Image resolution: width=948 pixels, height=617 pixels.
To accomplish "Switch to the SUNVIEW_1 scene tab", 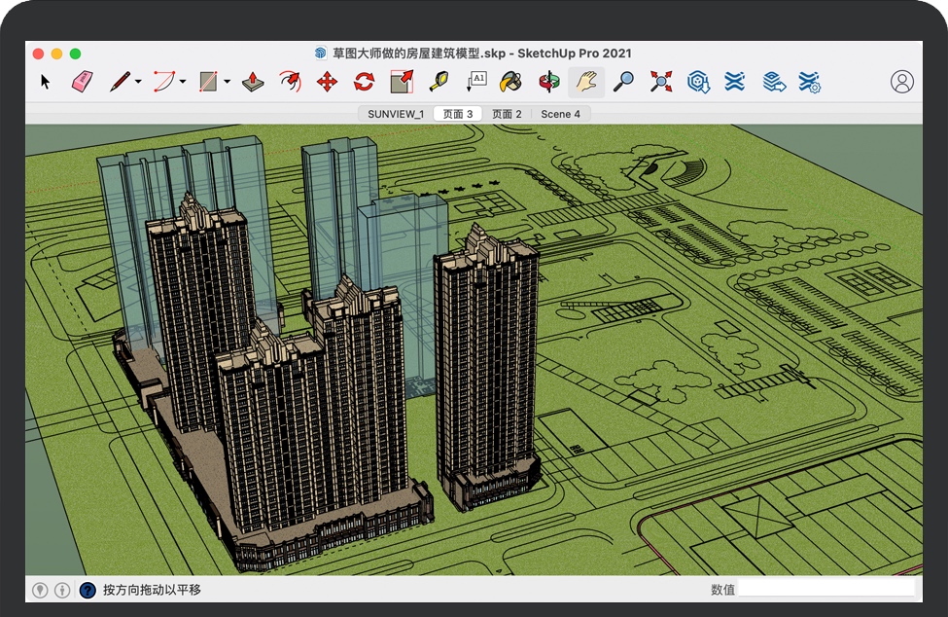I will pos(395,114).
